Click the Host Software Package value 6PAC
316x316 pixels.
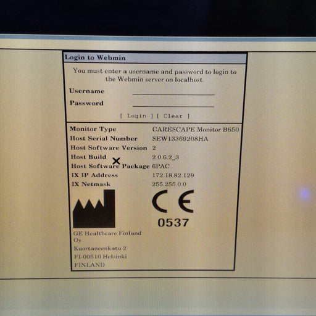(x=161, y=166)
